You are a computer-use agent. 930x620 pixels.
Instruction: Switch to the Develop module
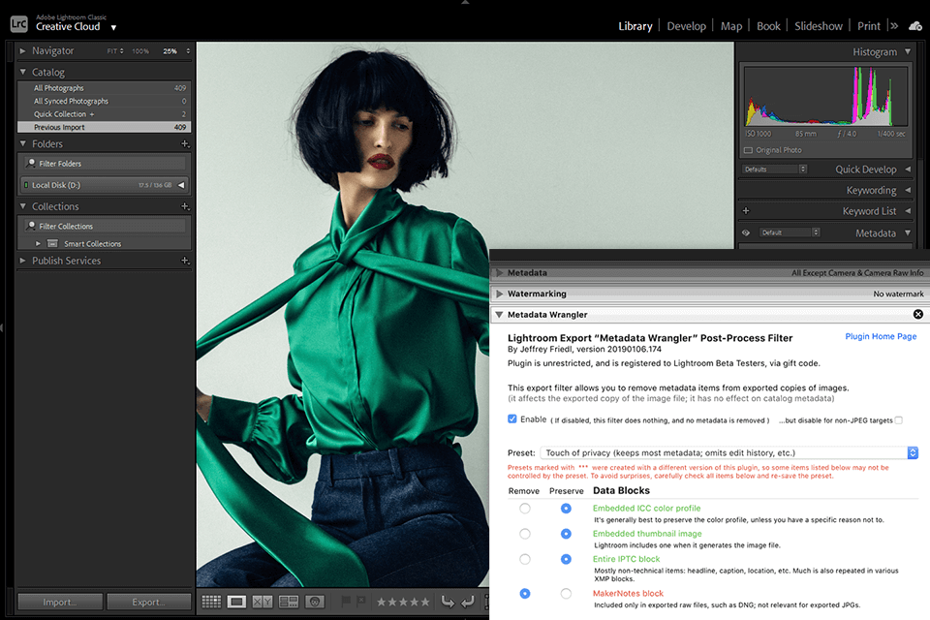click(x=686, y=26)
